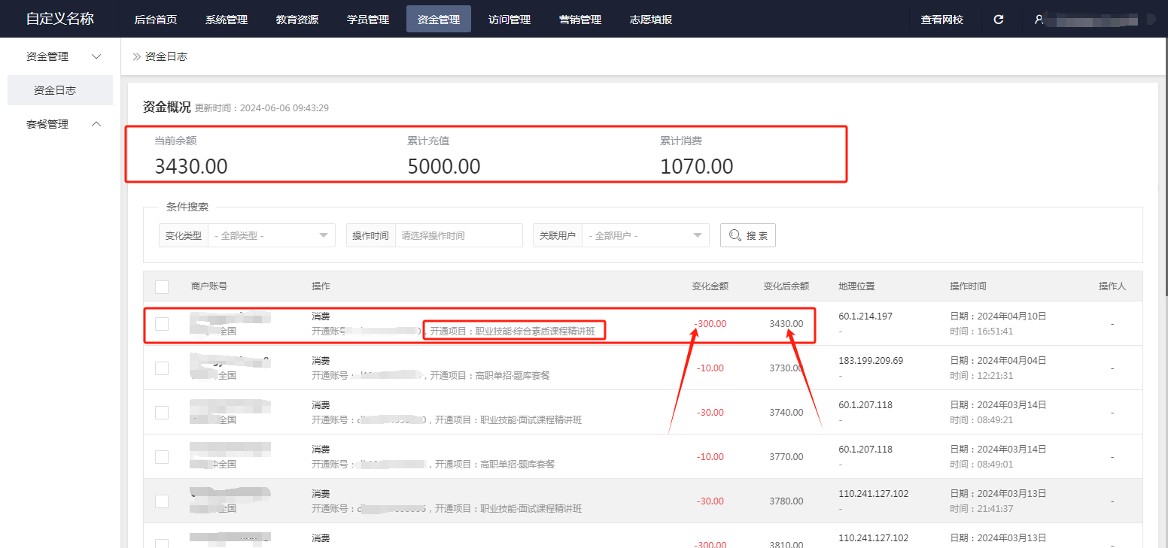Image resolution: width=1168 pixels, height=548 pixels.
Task: Click the 累计消费 value 1070.00
Action: (697, 166)
